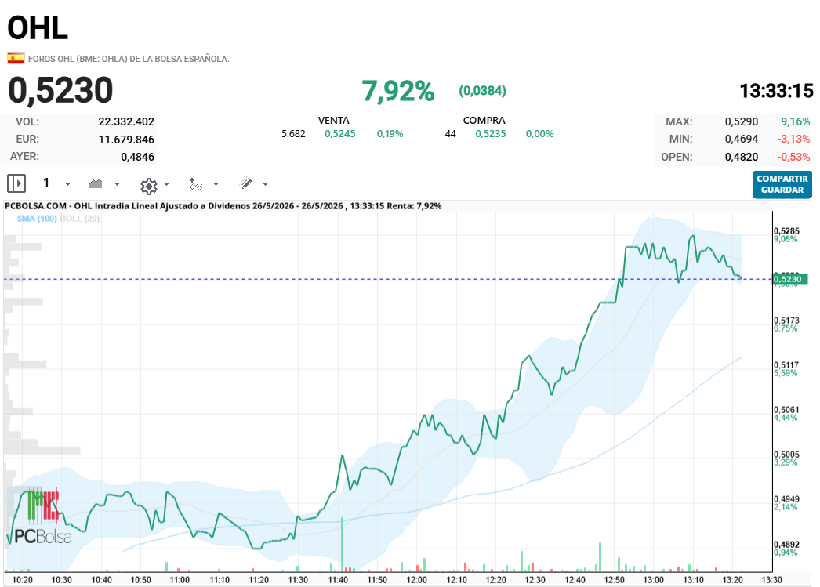This screenshot has height=587, width=820.
Task: Toggle the BOLL (20) indicator label
Action: click(80, 219)
